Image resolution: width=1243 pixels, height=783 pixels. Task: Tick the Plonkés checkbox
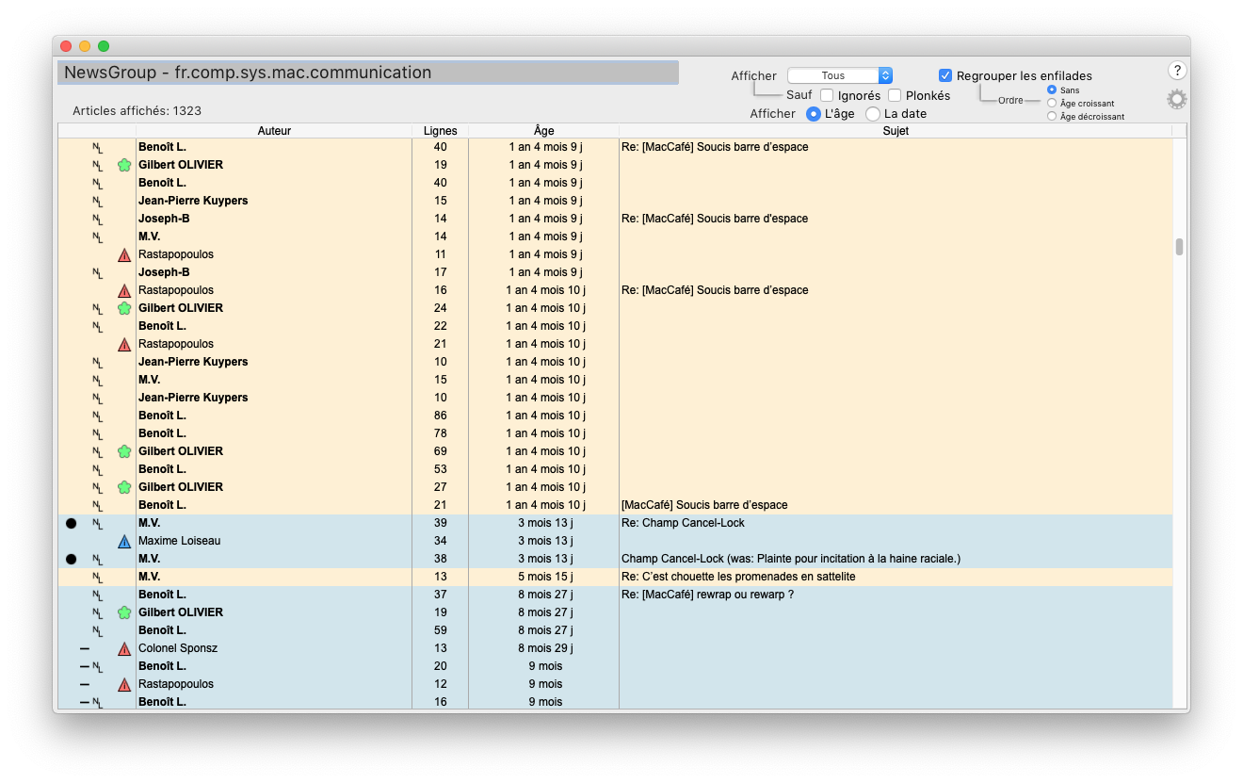tap(895, 95)
